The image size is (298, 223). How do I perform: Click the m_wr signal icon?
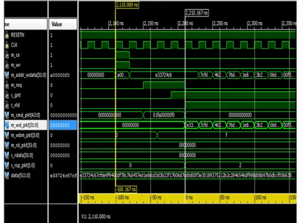point(7,65)
